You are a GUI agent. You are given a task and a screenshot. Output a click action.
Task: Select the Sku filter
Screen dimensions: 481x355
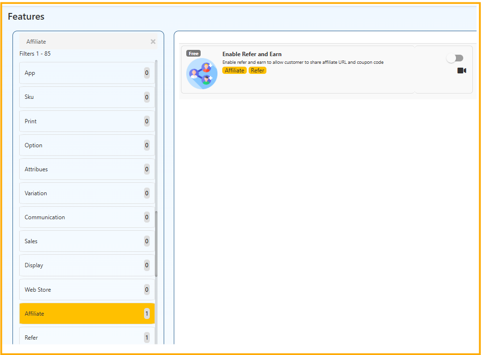87,97
